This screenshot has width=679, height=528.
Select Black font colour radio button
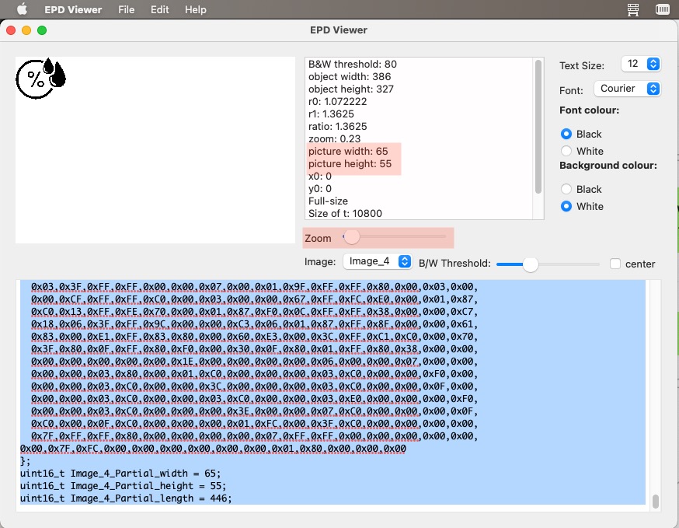566,134
